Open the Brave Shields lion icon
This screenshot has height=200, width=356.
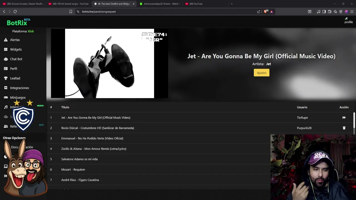[x=265, y=12]
